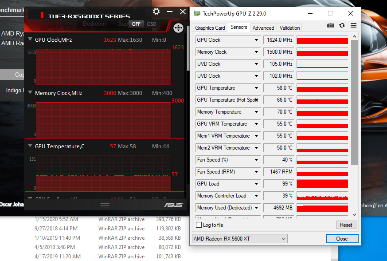Select the file row dated 9/27/2018 4:14 PM
This screenshot has width=387, height=261.
pyautogui.click(x=108, y=229)
